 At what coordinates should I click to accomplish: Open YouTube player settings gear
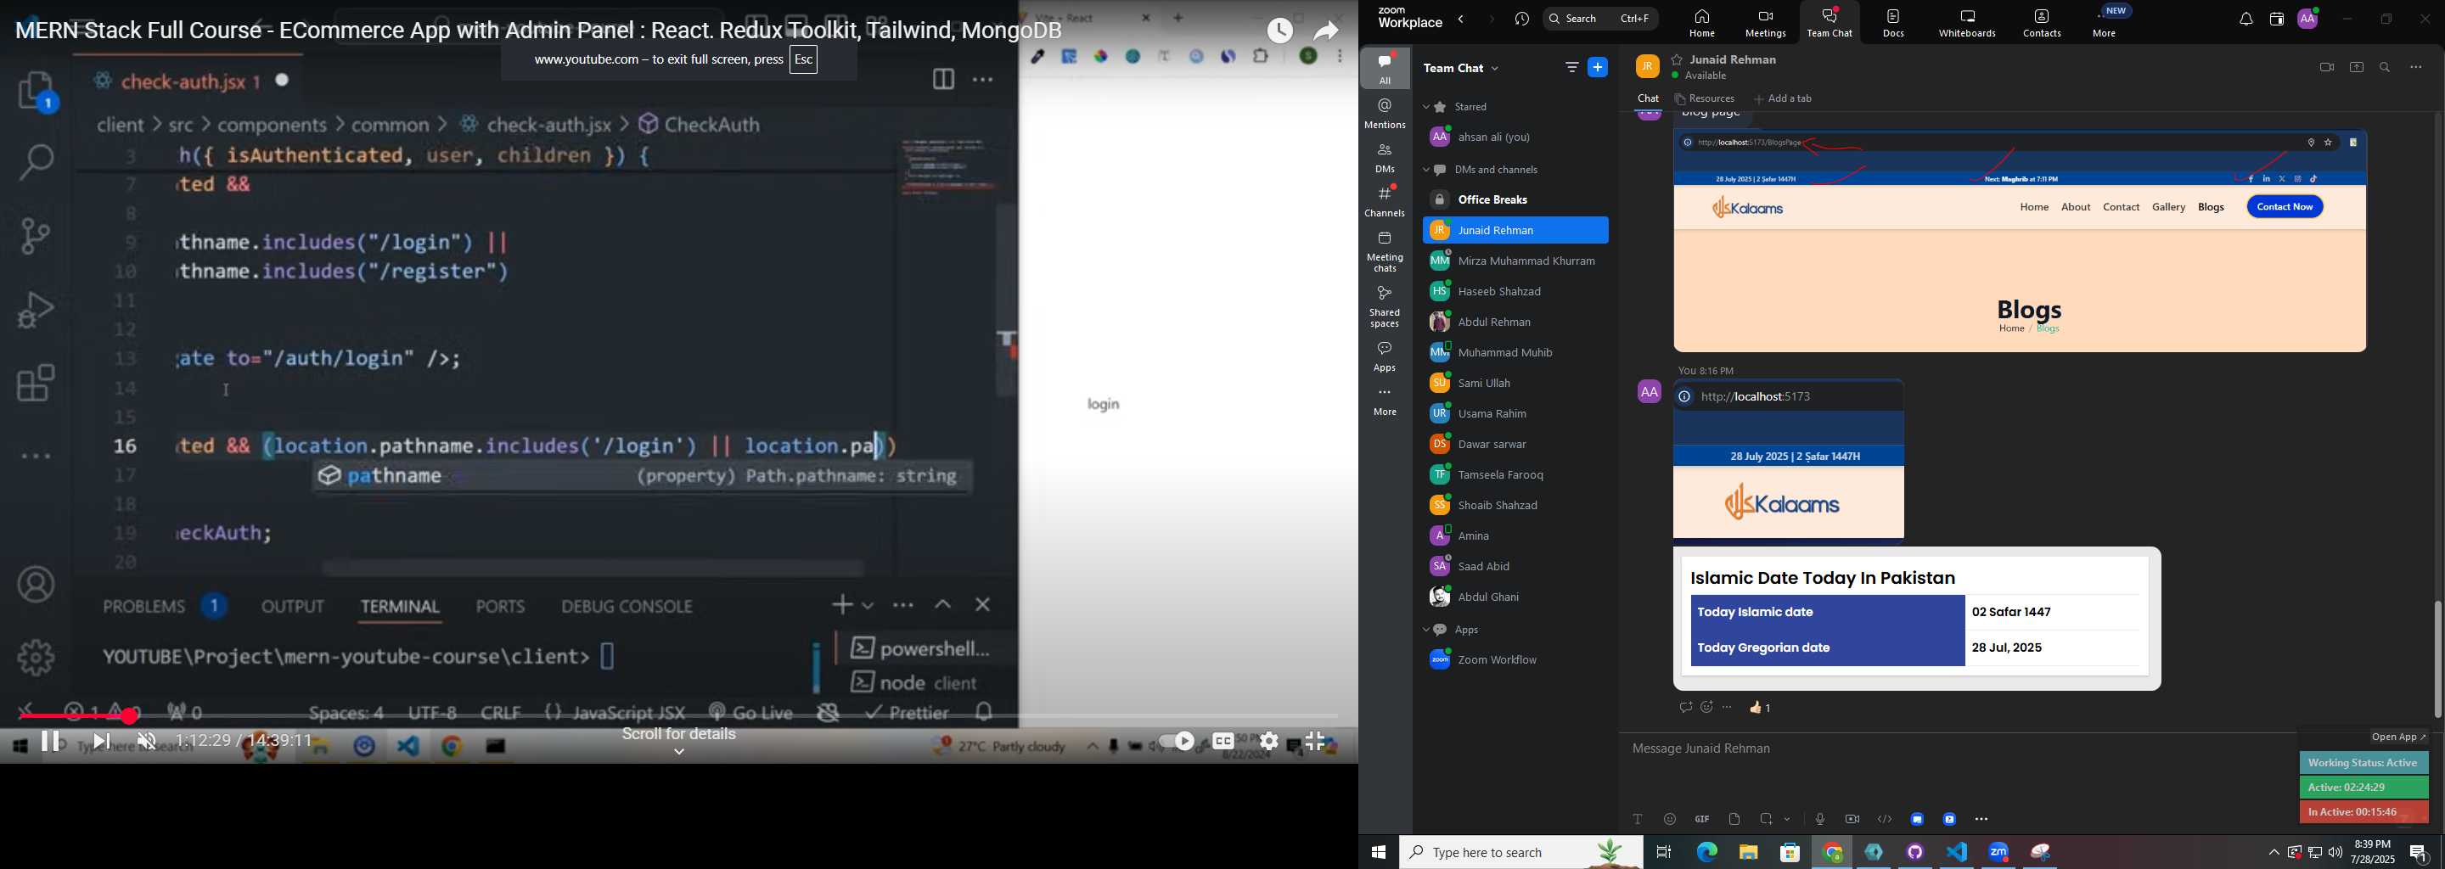(1269, 742)
